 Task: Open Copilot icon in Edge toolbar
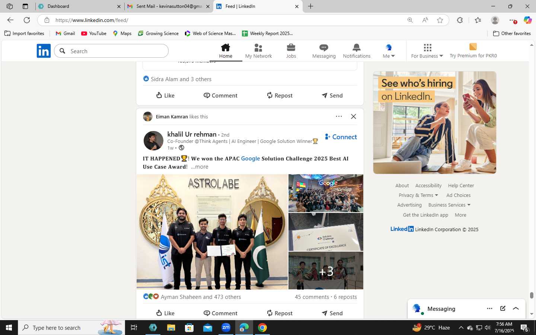coord(527,20)
